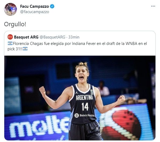Click the blue verified badge icon

52,6
